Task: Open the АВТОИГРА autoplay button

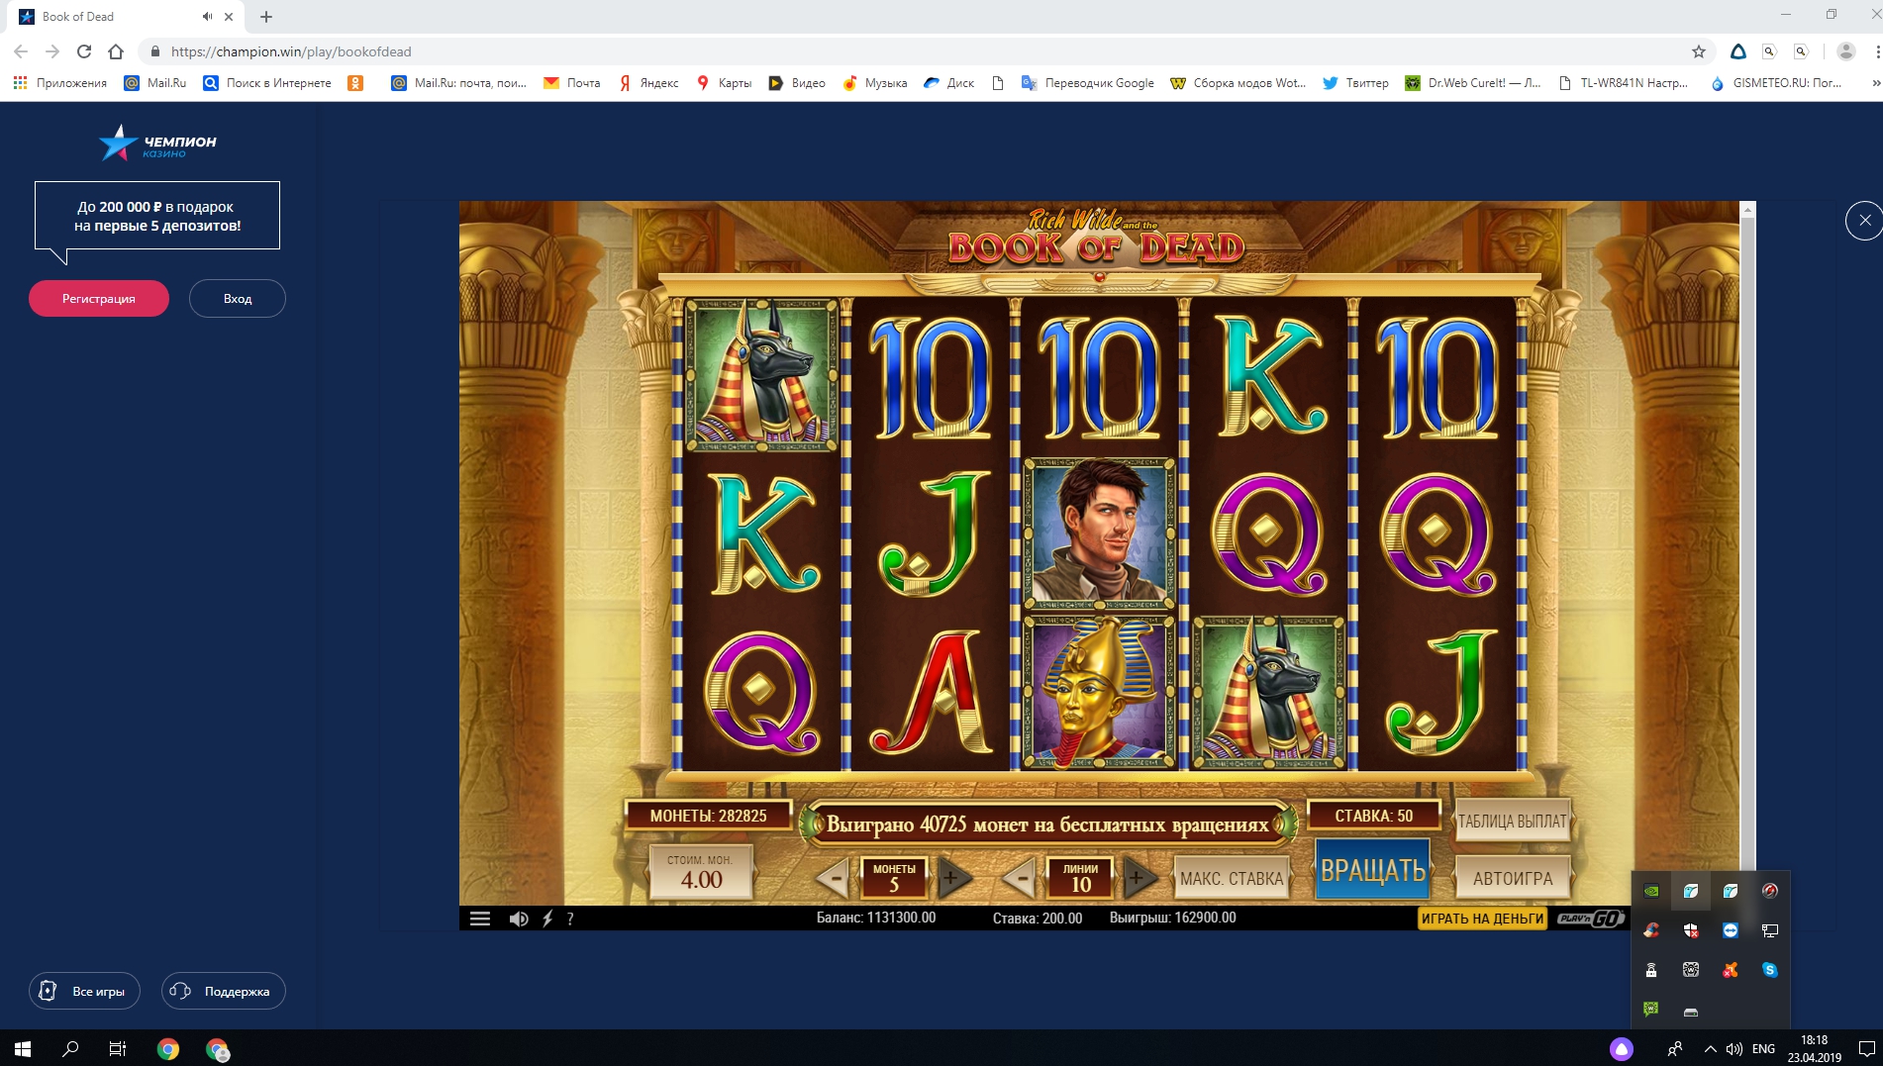Action: [x=1513, y=878]
